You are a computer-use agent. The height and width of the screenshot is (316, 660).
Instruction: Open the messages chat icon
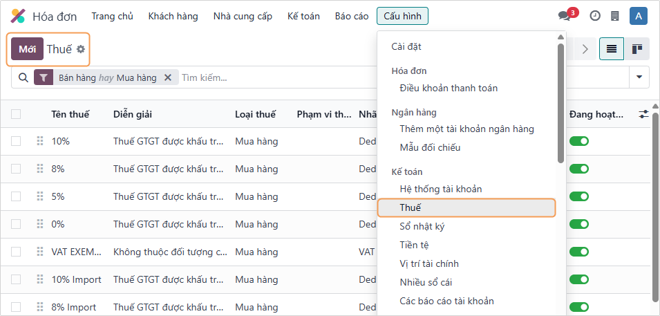tap(565, 17)
